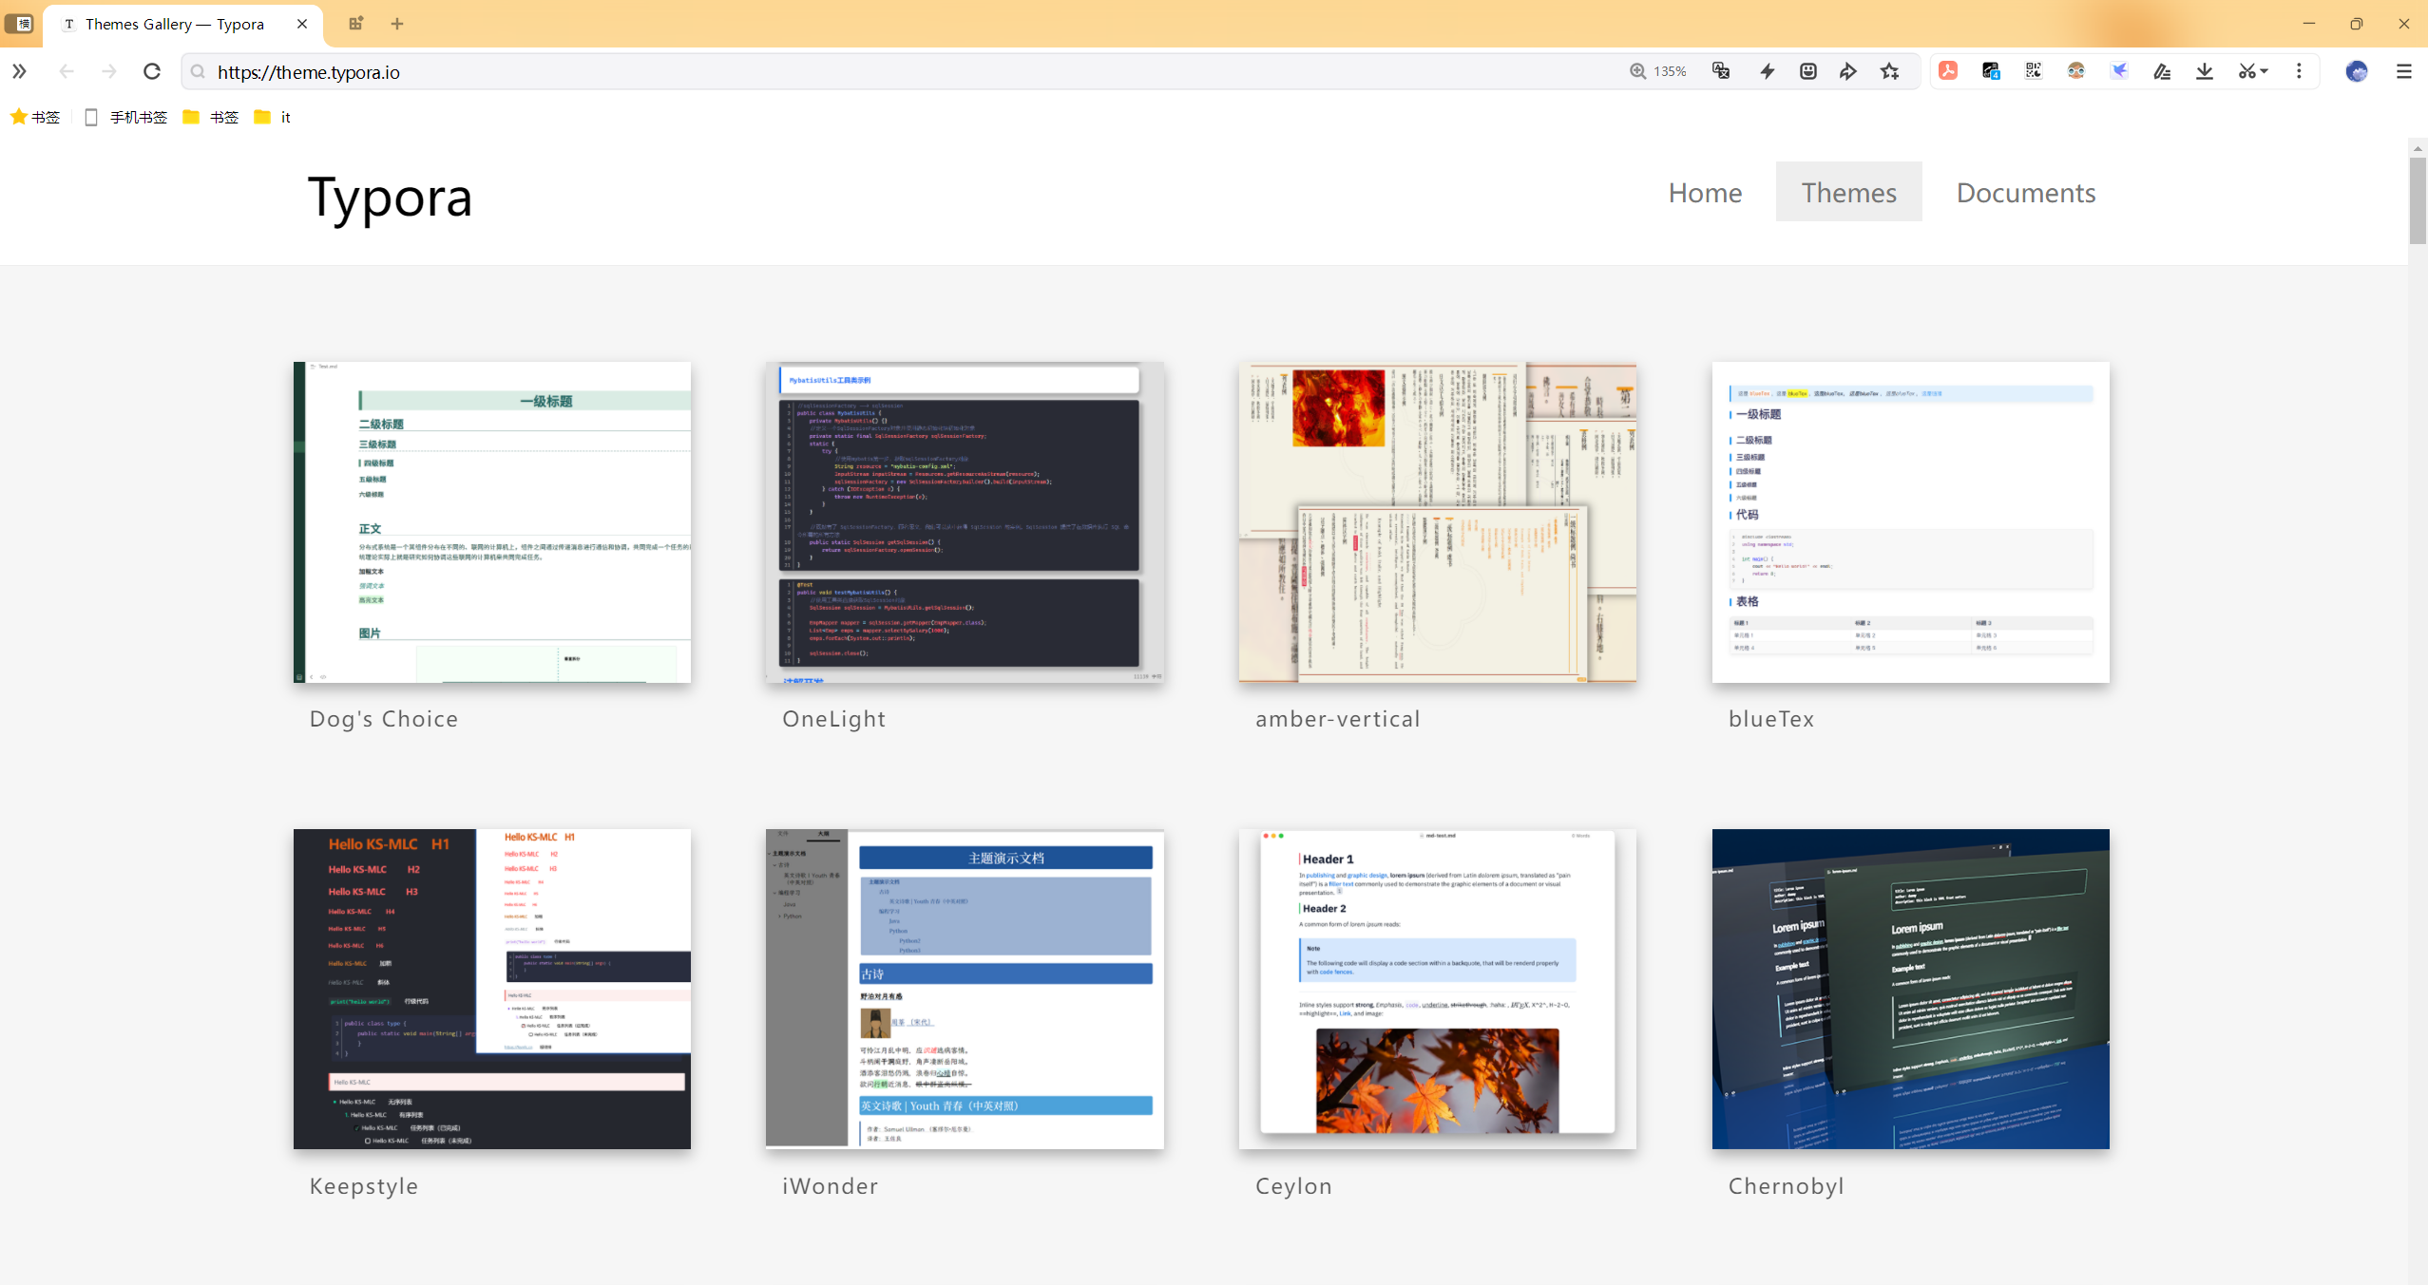The image size is (2428, 1285).
Task: Click the user profile avatar
Action: pyautogui.click(x=2357, y=71)
